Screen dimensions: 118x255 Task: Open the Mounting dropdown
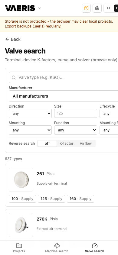coord(30,130)
